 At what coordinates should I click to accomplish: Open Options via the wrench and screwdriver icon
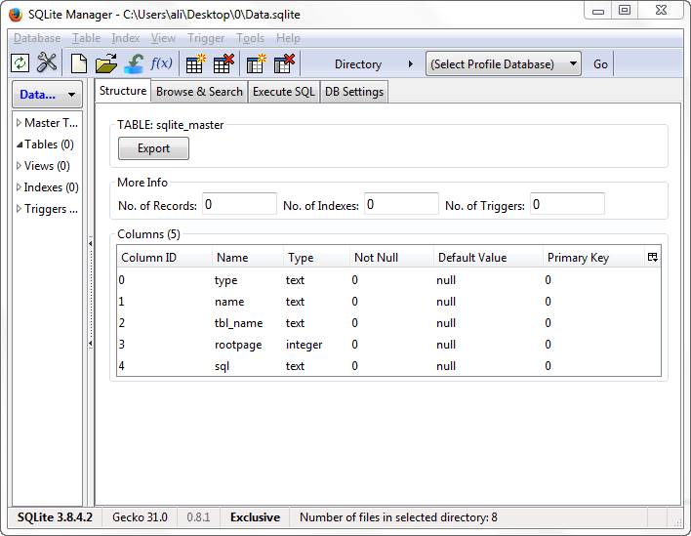click(x=47, y=62)
